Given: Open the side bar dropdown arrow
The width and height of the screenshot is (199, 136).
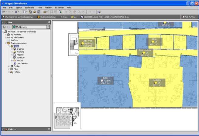Looking at the screenshot, I should pos(27,12).
